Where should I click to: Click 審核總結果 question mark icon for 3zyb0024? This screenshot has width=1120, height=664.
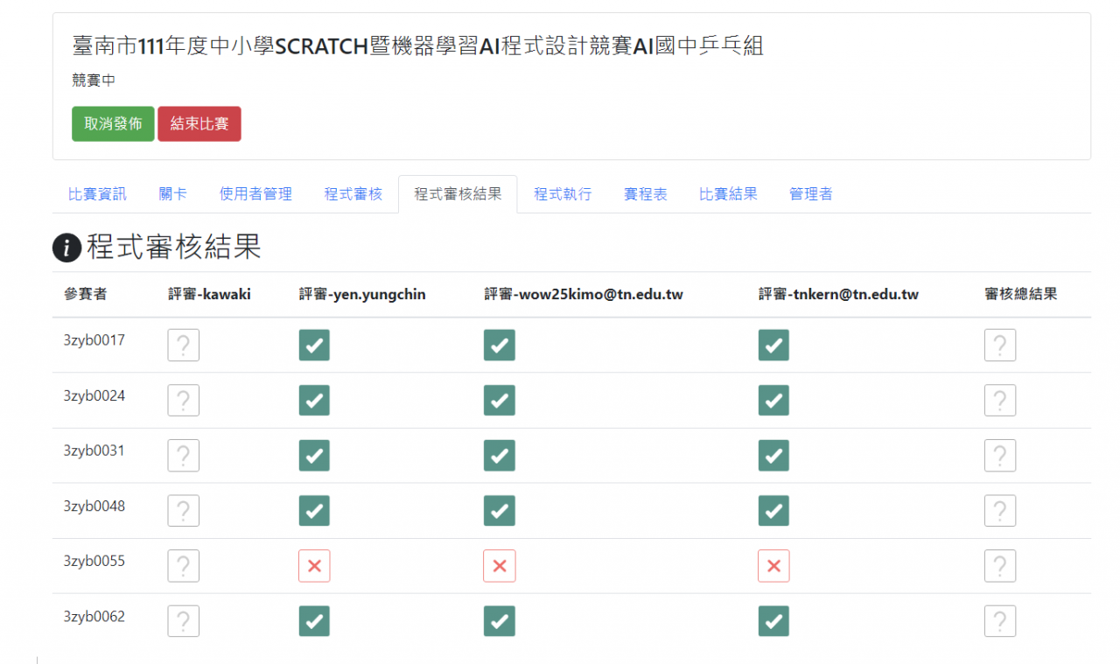(x=999, y=401)
